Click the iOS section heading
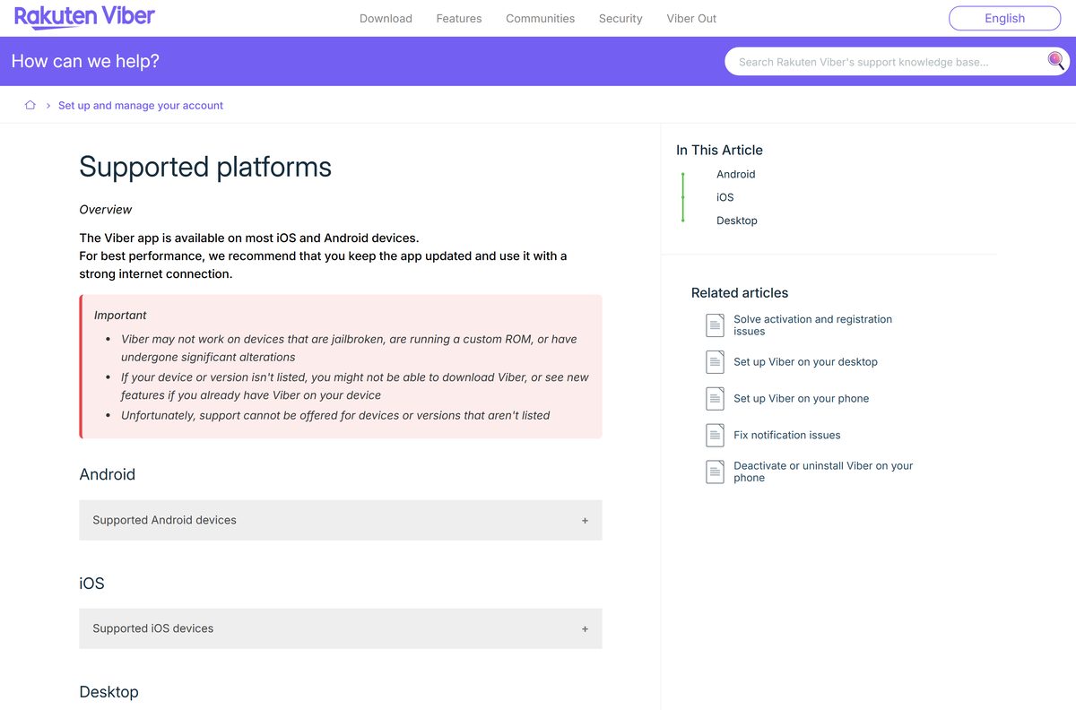This screenshot has width=1076, height=710. pyautogui.click(x=91, y=584)
